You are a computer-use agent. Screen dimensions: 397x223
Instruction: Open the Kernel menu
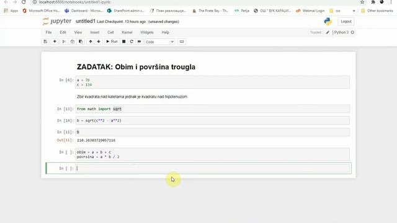pyautogui.click(x=127, y=32)
